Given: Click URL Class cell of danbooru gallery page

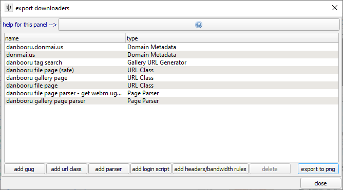Looking at the screenshot, I should [141, 78].
